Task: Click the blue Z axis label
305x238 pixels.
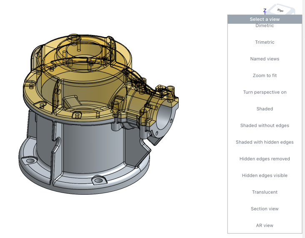Action: (x=265, y=10)
